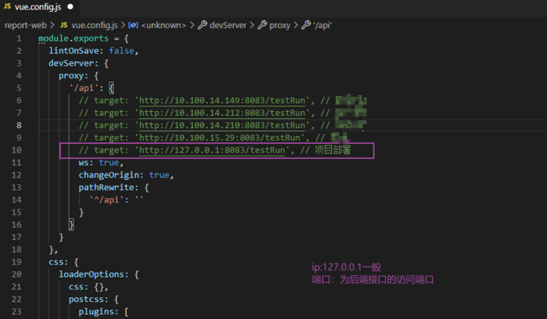
Task: Click wrench icon beside '/api' breadcrumb
Action: 306,25
